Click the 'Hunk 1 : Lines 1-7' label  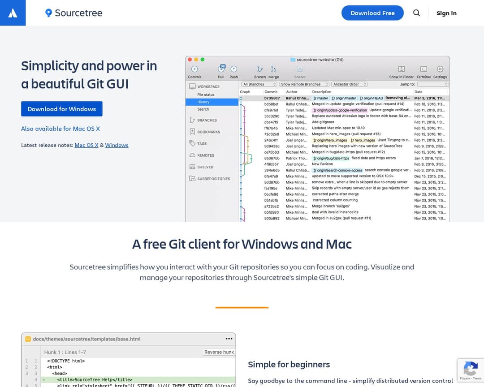[x=65, y=352]
